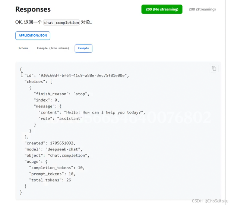Switch to 200 (Streaming) response tab
Image resolution: width=231 pixels, height=205 pixels.
[x=202, y=9]
